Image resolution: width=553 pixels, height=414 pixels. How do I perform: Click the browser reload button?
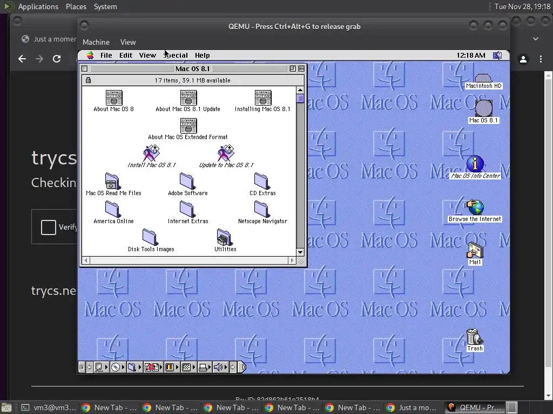click(57, 59)
